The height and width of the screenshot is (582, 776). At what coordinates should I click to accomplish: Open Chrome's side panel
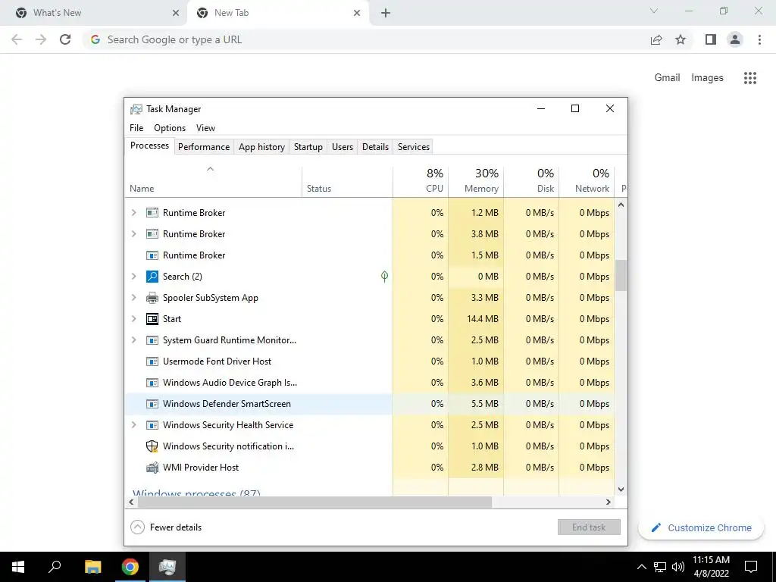tap(711, 39)
